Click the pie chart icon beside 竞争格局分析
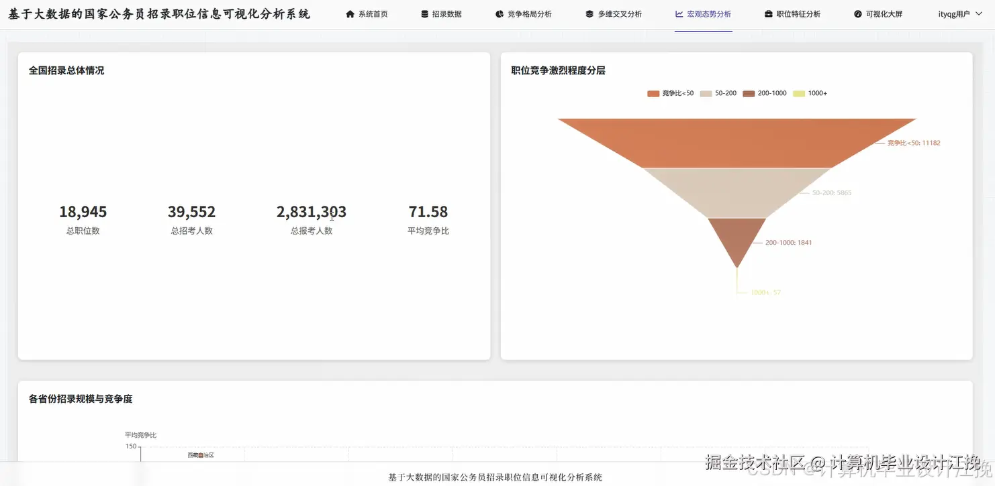Image resolution: width=995 pixels, height=486 pixels. 500,14
